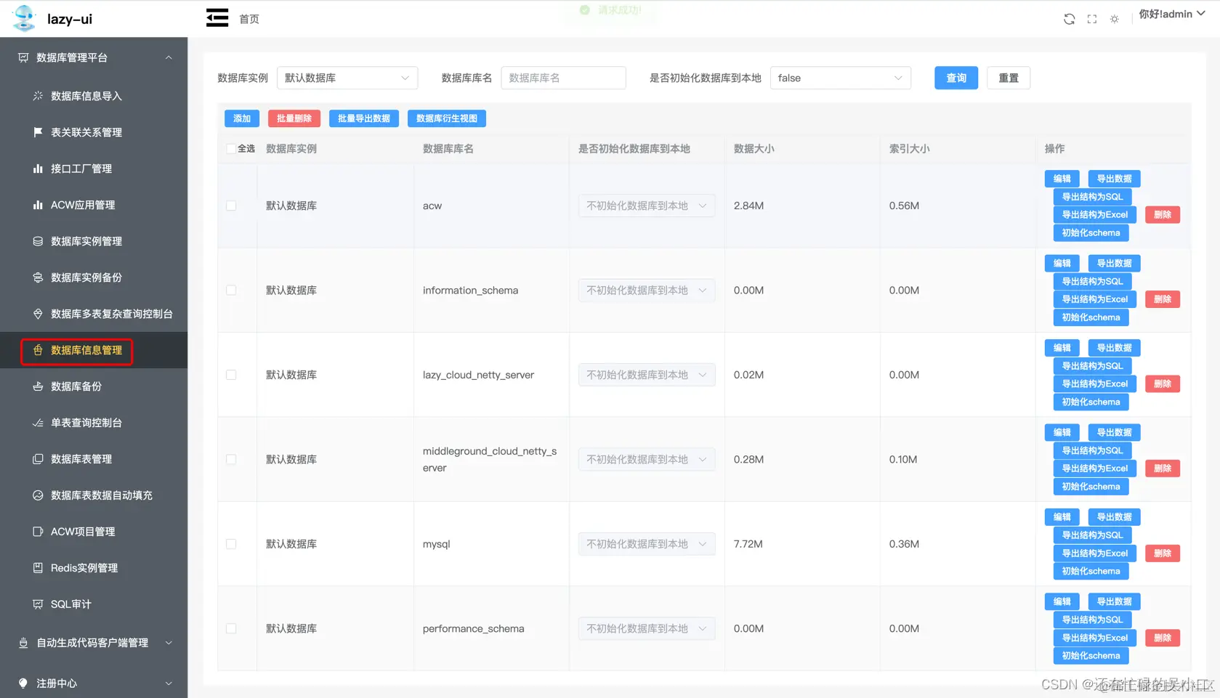The height and width of the screenshot is (698, 1220).
Task: Reset filters with the 重置 button
Action: [1009, 78]
